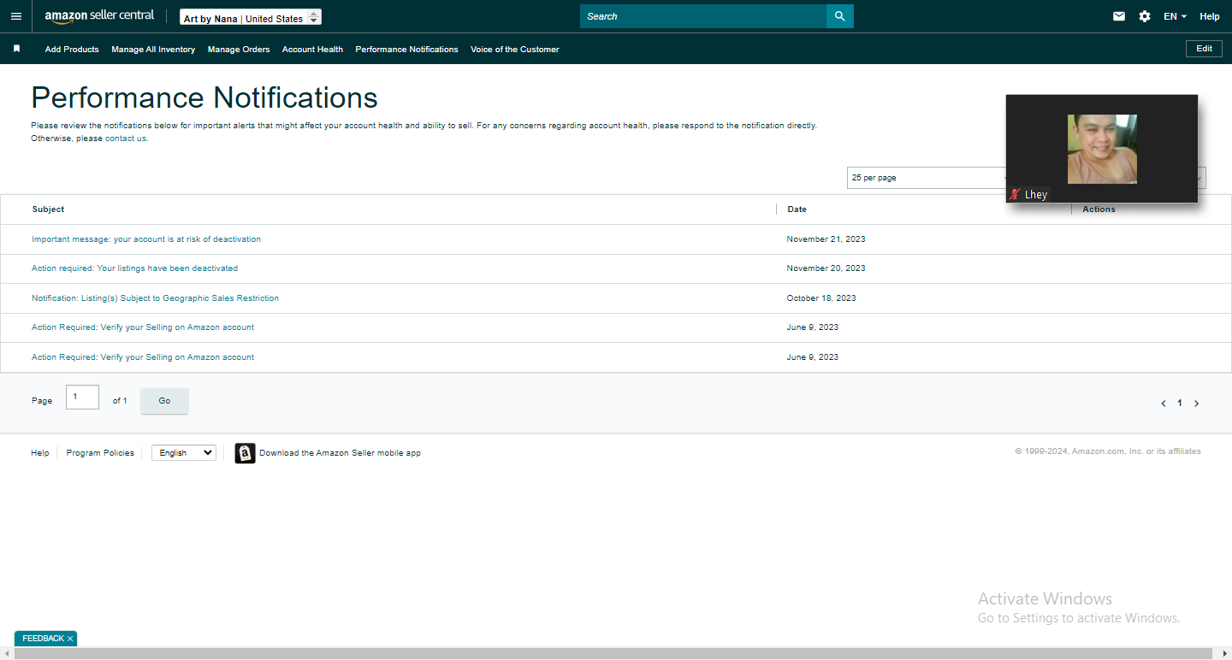This screenshot has height=660, width=1232.
Task: Click the Date column header
Action: point(797,209)
